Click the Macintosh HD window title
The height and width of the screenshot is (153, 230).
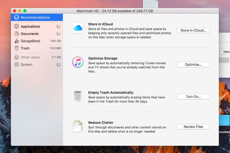pos(115,11)
